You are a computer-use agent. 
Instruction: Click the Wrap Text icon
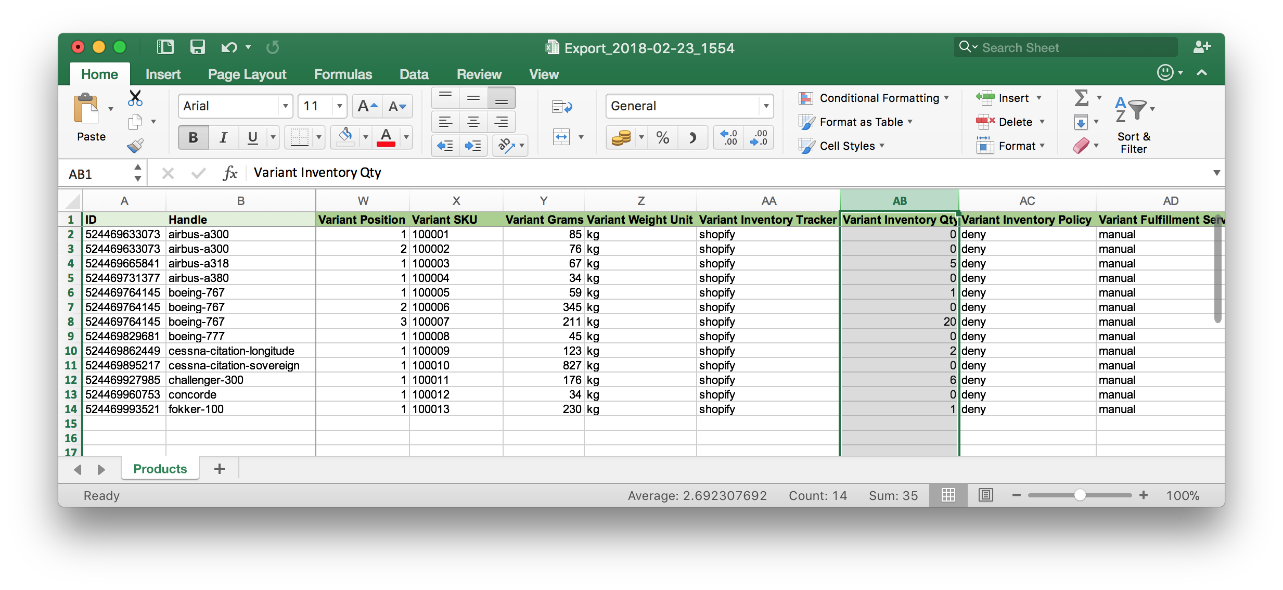562,107
